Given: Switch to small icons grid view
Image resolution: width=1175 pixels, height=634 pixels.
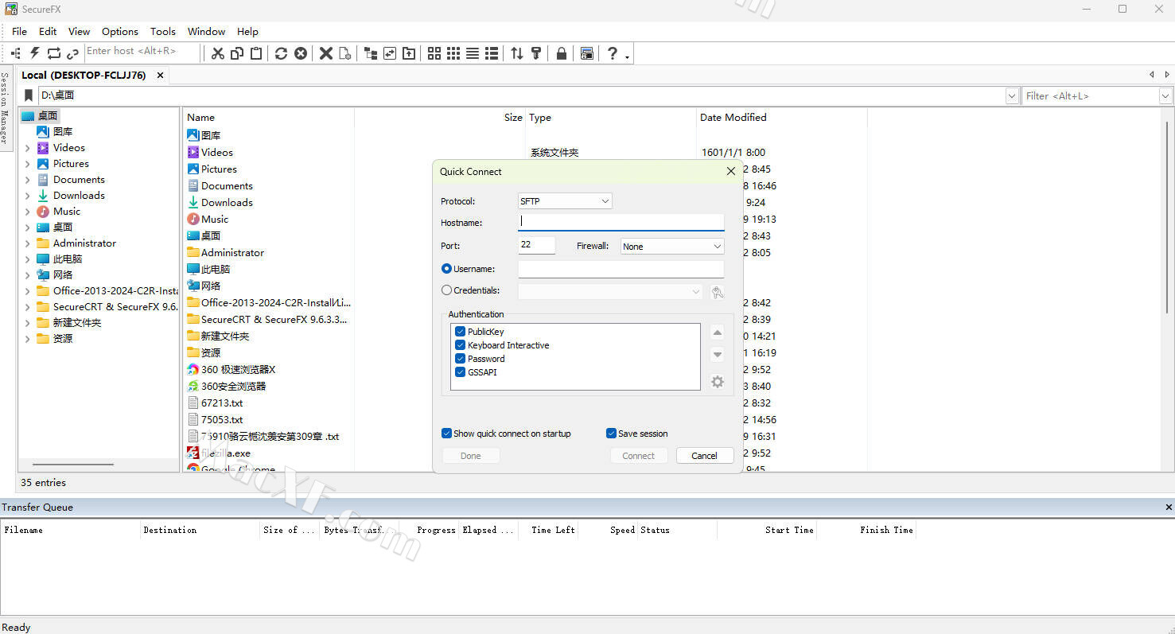Looking at the screenshot, I should (453, 53).
